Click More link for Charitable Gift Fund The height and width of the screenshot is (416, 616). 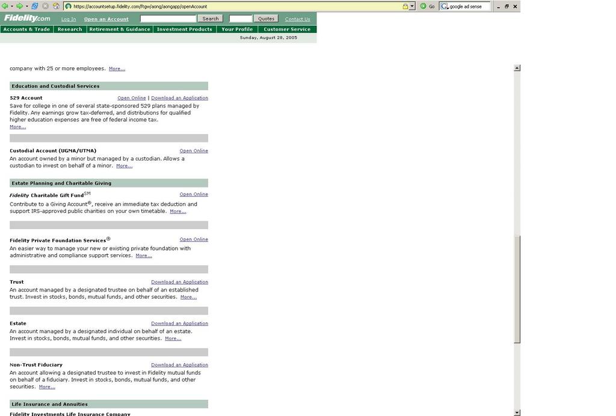pos(178,212)
